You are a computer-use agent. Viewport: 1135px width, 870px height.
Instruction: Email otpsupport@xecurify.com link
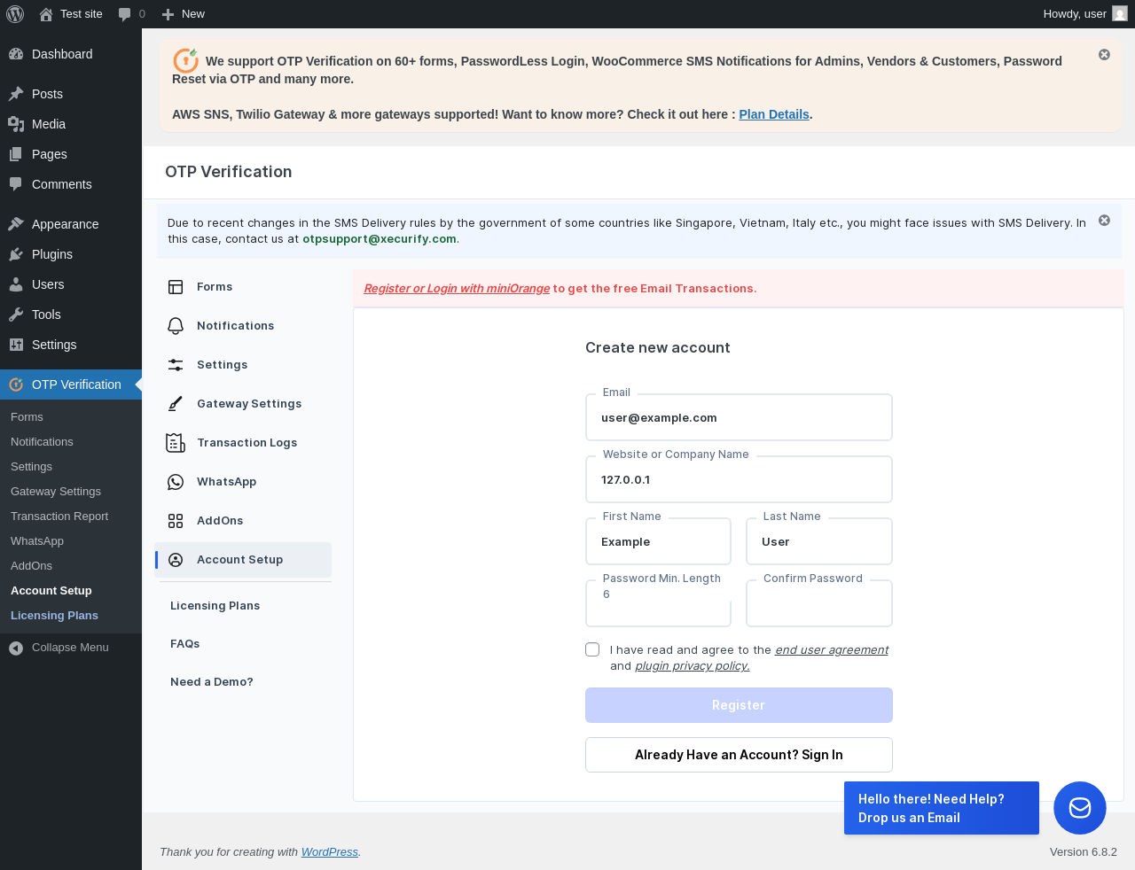[x=380, y=239]
